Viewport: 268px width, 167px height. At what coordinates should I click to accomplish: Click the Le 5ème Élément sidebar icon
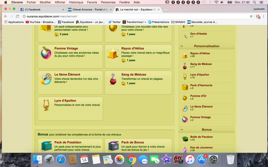tap(185, 109)
